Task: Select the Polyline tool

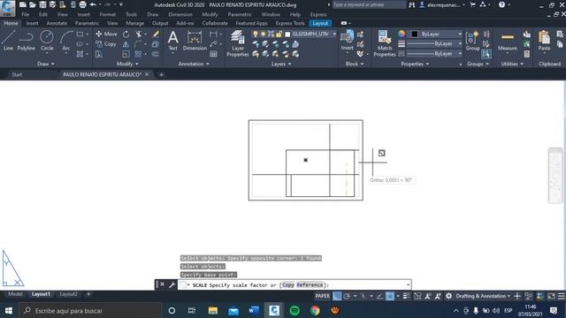Action: pos(26,41)
